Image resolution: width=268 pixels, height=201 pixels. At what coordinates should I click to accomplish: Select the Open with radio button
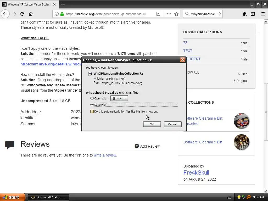click(92, 98)
